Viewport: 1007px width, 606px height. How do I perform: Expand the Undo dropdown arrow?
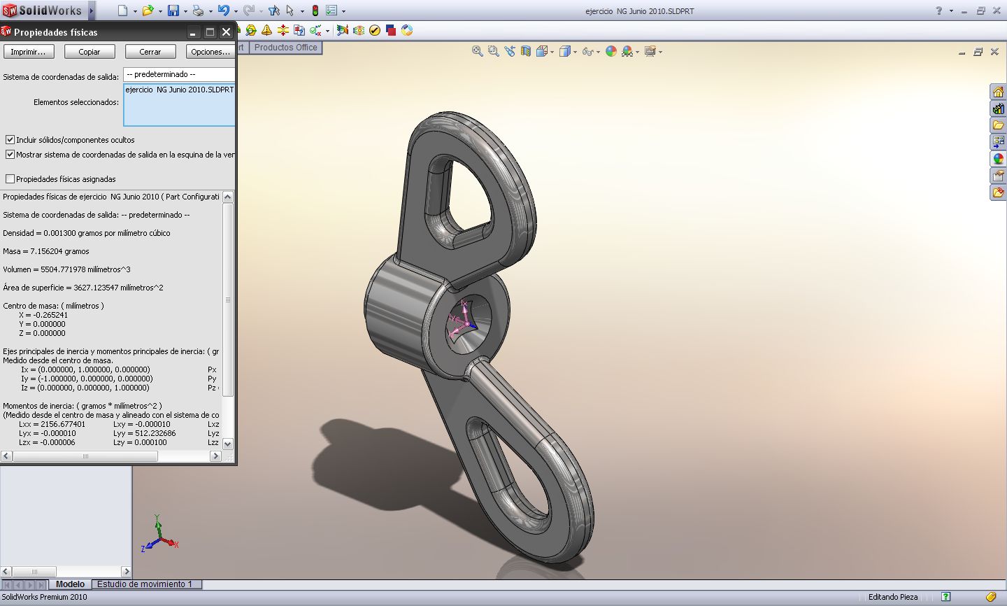tap(236, 11)
